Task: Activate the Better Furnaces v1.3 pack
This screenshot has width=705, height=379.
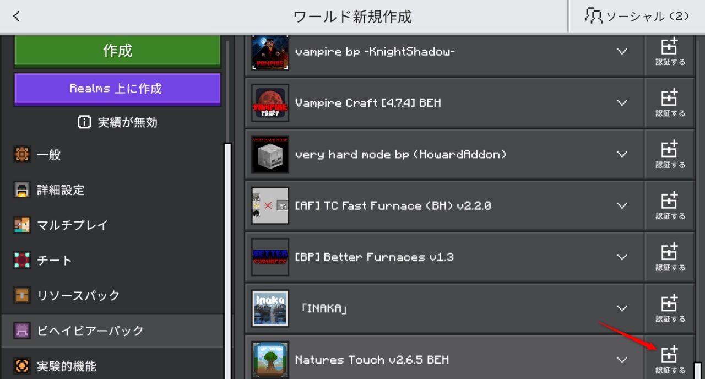Action: click(670, 257)
